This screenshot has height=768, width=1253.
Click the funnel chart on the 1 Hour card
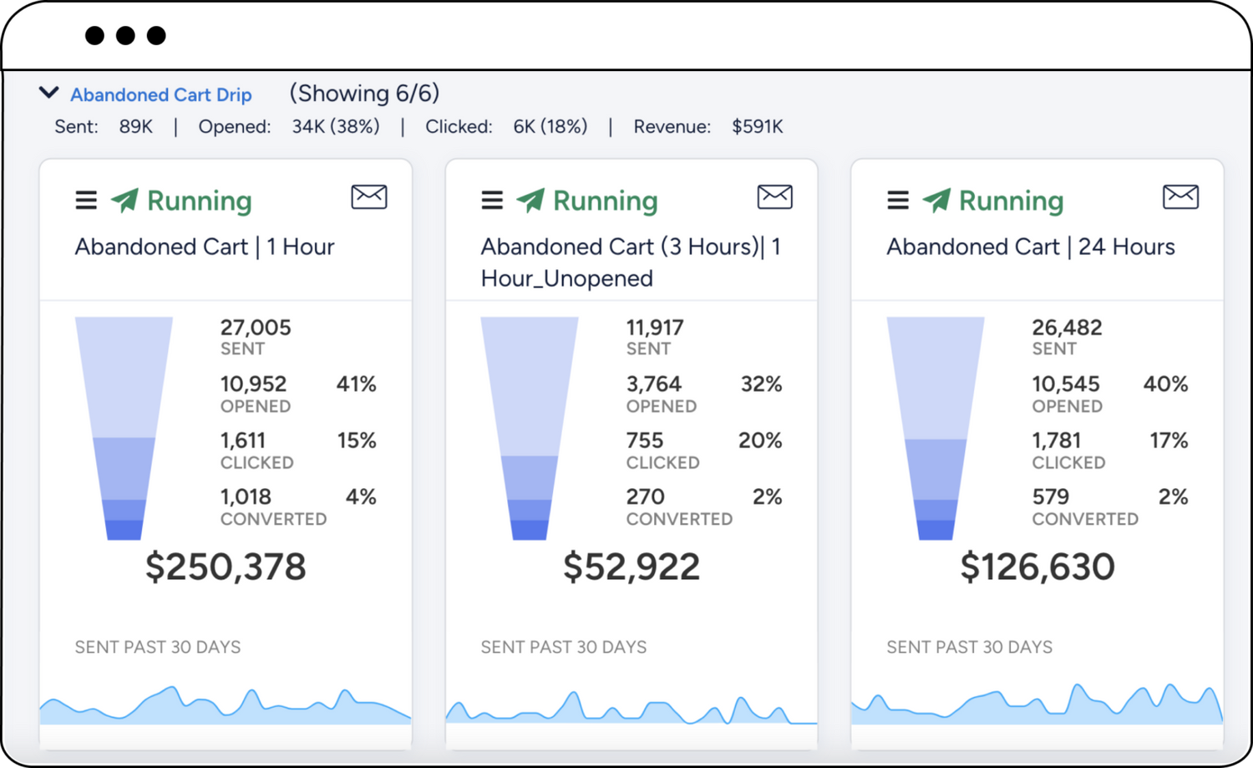[124, 426]
